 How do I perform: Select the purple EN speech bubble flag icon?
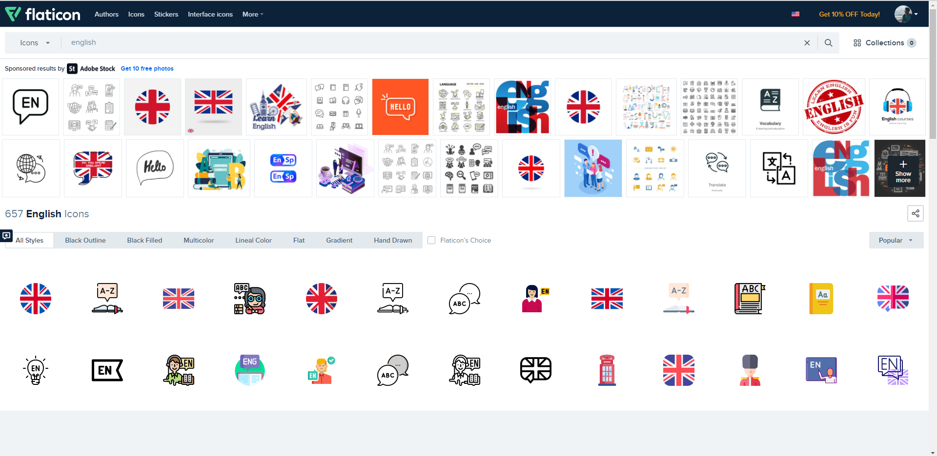pos(893,370)
